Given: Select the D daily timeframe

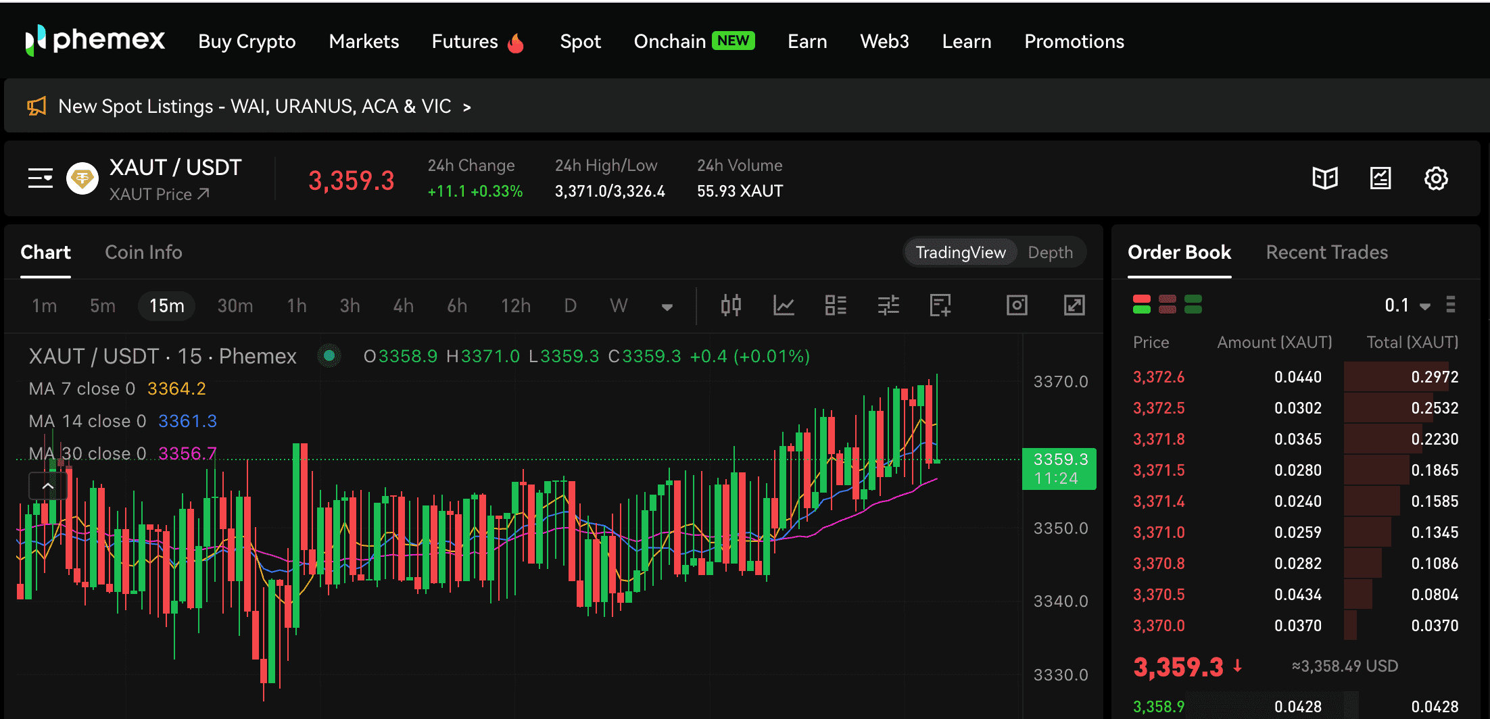Looking at the screenshot, I should (x=571, y=305).
